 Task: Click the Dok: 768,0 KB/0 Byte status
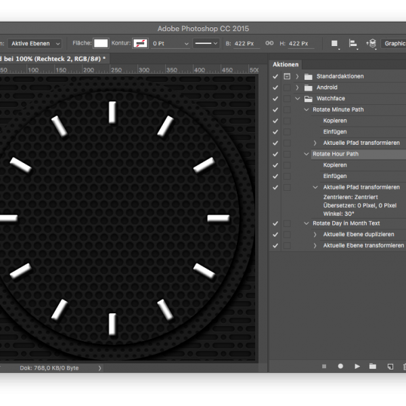[49, 368]
